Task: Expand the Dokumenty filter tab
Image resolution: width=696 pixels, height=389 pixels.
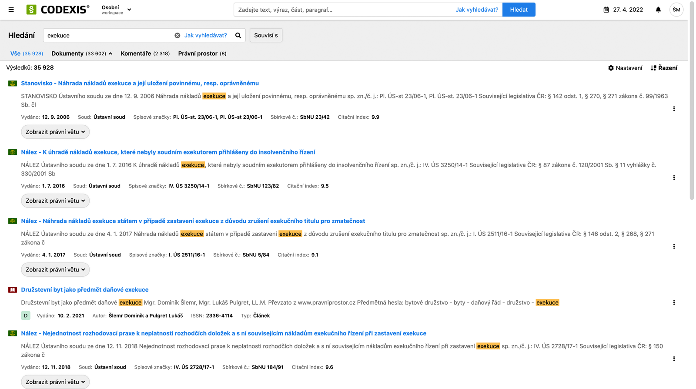Action: click(x=82, y=54)
